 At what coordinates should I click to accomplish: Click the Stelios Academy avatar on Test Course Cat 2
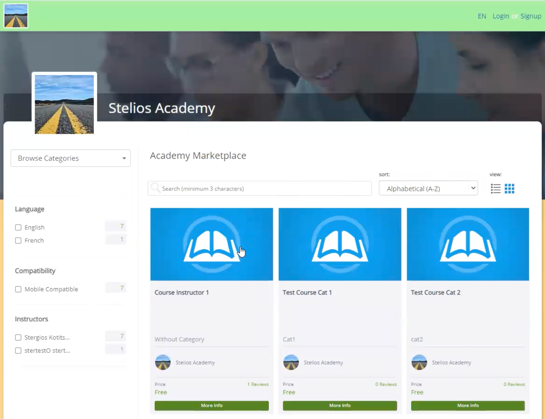click(x=419, y=362)
